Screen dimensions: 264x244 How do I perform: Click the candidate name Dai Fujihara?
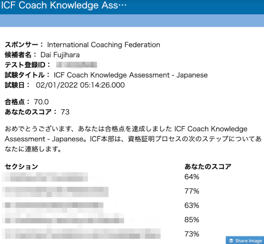coord(60,55)
